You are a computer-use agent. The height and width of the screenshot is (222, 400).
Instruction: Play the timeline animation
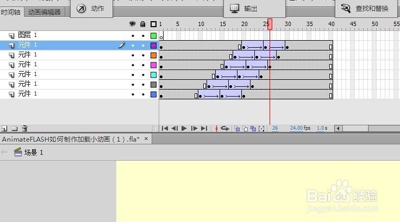pos(184,129)
